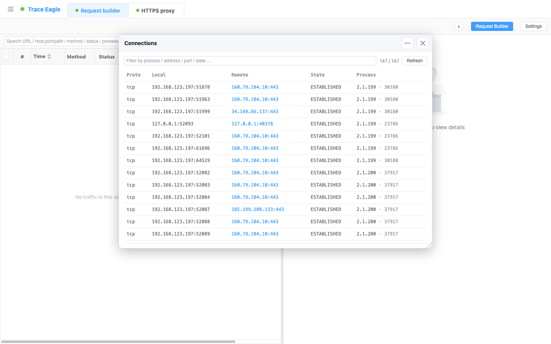Click the blue Request Builder button

point(492,27)
